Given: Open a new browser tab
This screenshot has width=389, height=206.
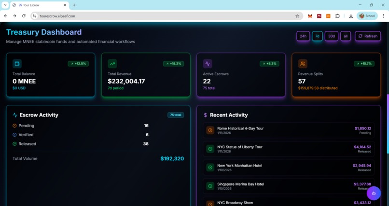Looking at the screenshot, I should point(74,5).
